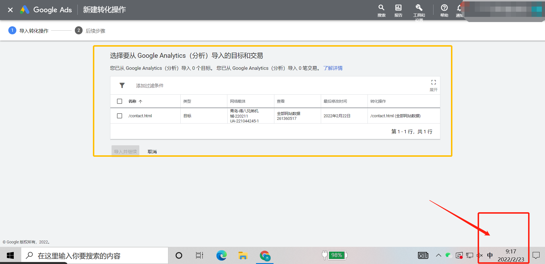Click the Google Ads logo
Image resolution: width=545 pixels, height=264 pixels.
[46, 10]
